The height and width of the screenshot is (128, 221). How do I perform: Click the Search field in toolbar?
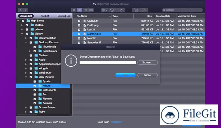click(x=182, y=10)
